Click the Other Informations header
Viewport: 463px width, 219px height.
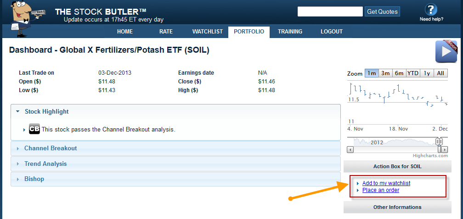click(x=397, y=207)
